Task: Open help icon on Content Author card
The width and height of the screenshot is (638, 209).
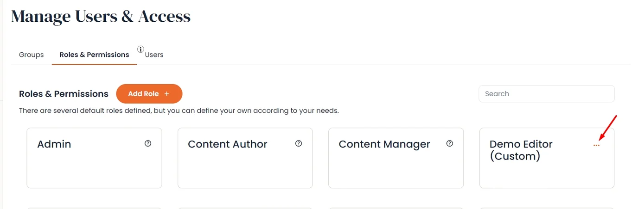Action: [x=299, y=144]
